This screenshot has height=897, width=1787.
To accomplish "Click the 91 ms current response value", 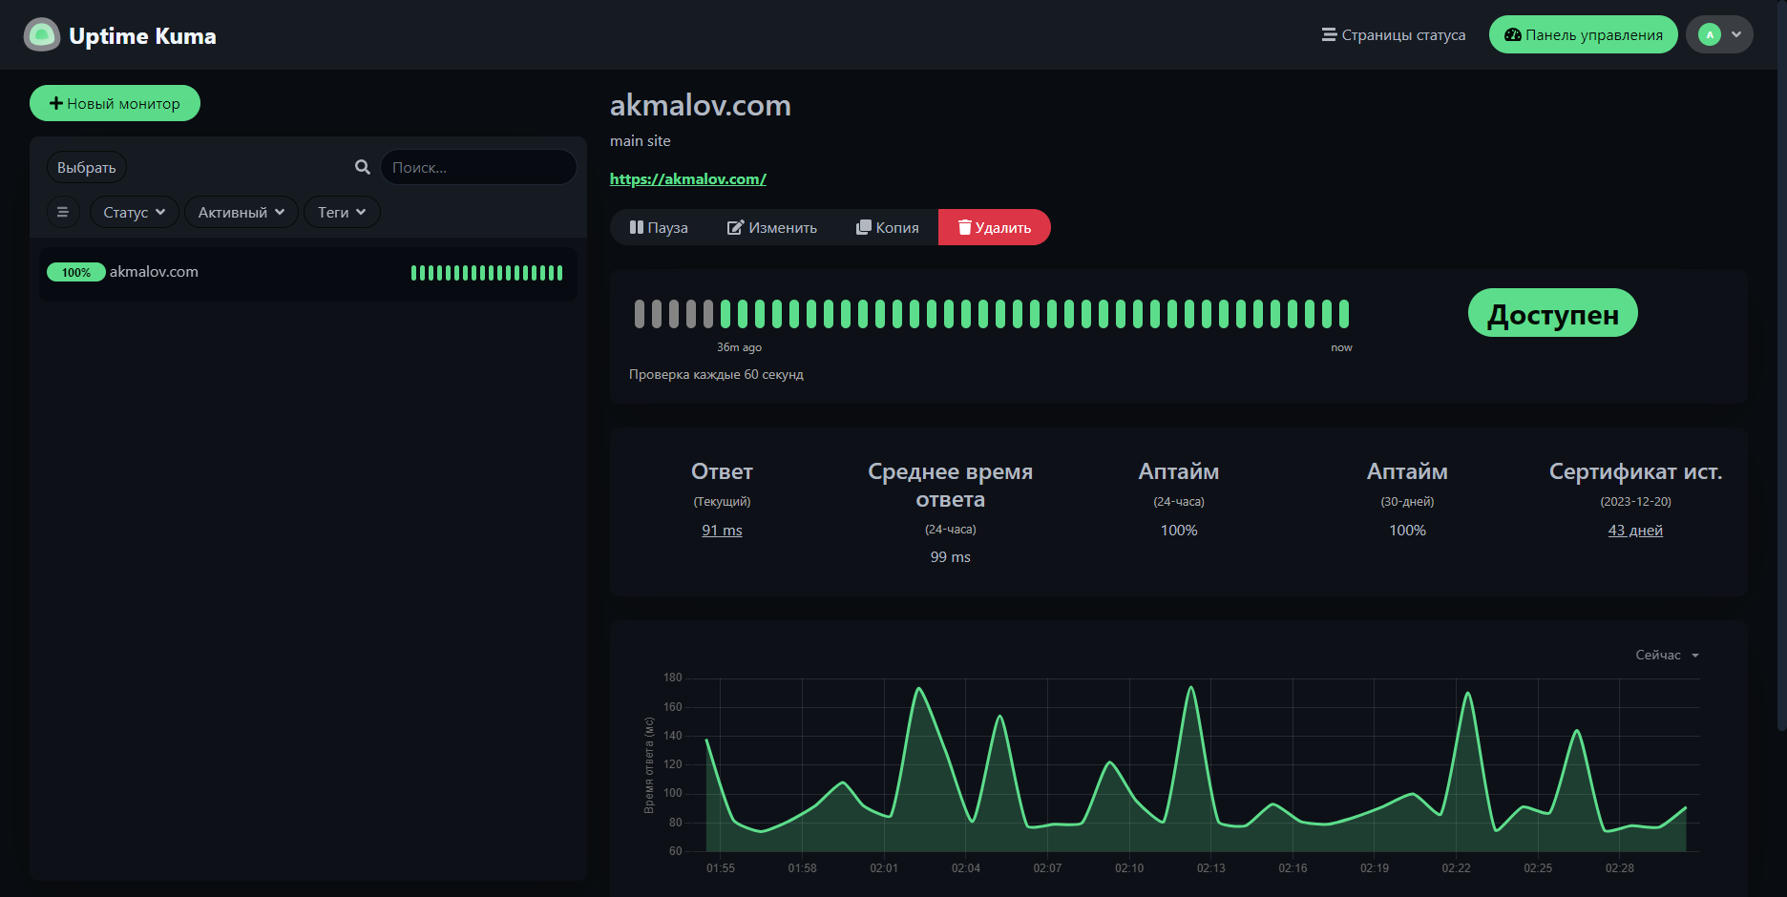I will (x=722, y=531).
